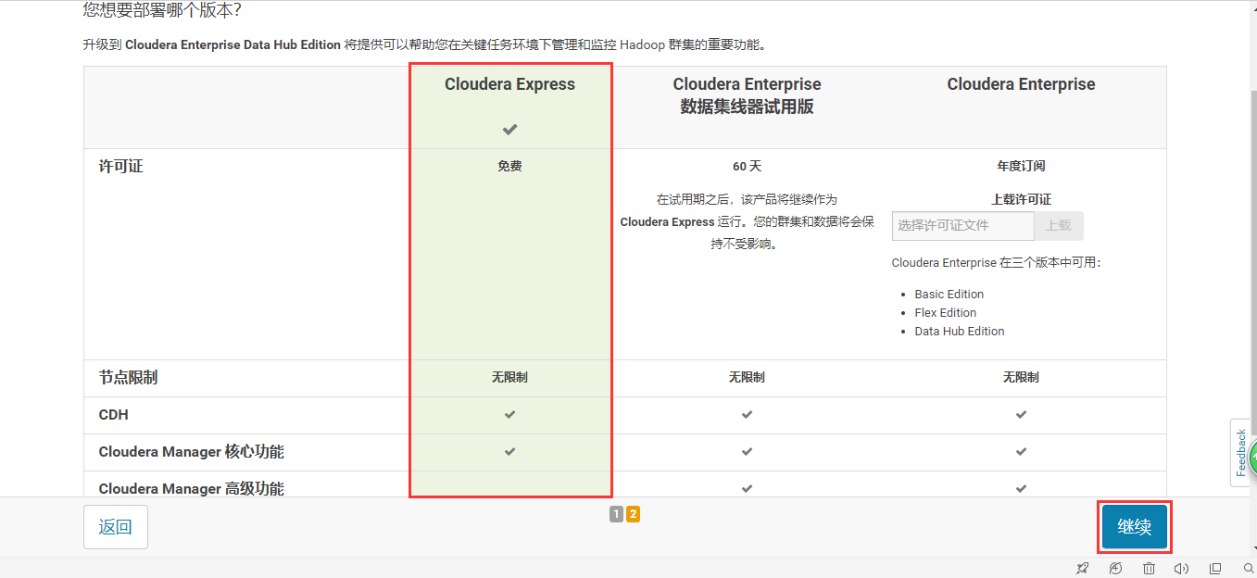
Task: Click 无限制 in the Cloudera Express column
Action: pyautogui.click(x=509, y=378)
